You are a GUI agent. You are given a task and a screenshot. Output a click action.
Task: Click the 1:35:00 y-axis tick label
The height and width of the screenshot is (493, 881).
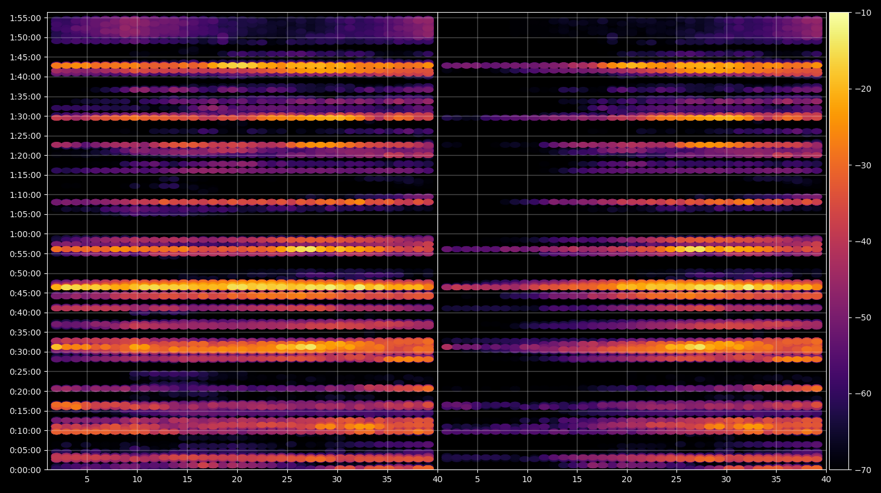tap(25, 97)
